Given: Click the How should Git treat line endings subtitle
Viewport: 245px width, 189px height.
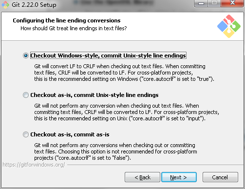Looking at the screenshot, I should point(74,28).
